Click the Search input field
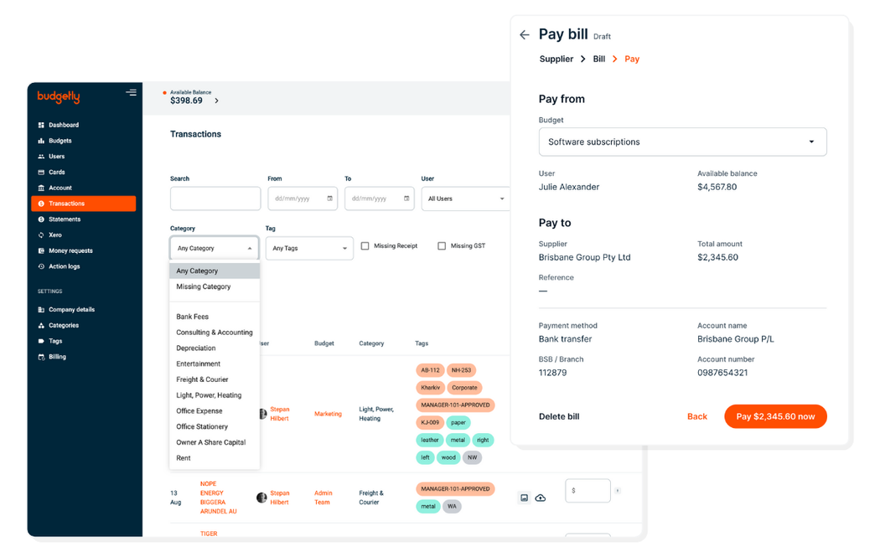880x557 pixels. pos(215,199)
